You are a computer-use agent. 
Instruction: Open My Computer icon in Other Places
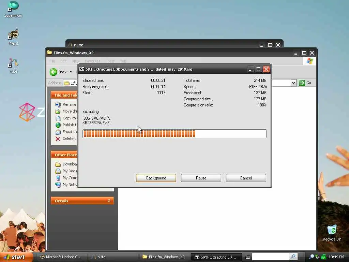click(58, 178)
